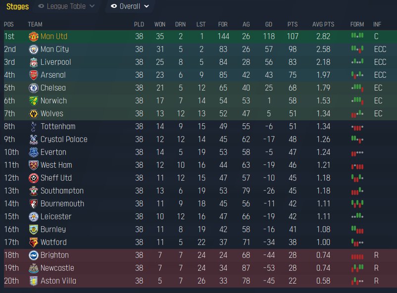Click the Wolves club crest
The image size is (397, 293).
pos(34,114)
